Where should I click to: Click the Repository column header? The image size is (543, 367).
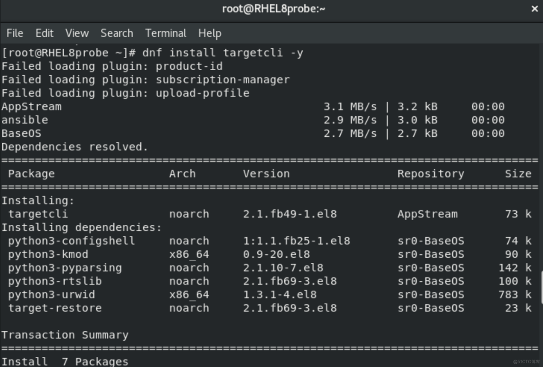(x=431, y=173)
